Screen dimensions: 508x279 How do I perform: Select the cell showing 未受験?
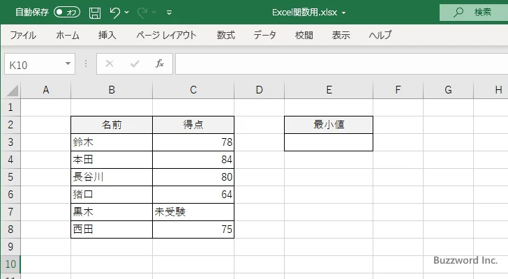click(193, 212)
